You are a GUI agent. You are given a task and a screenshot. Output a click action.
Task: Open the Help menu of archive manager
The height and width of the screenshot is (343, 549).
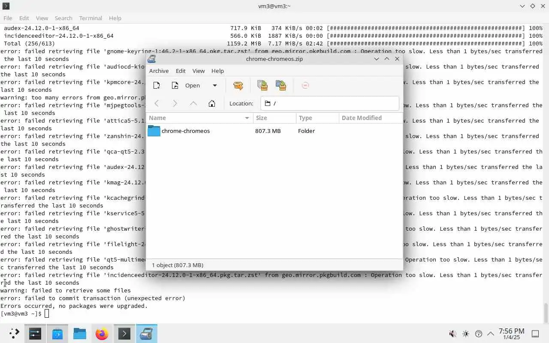tap(217, 71)
